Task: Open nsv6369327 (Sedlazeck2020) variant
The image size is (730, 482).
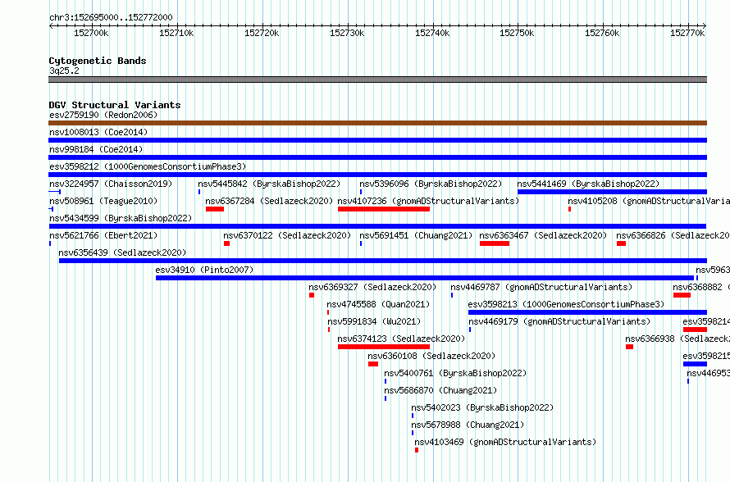Action: [372, 287]
